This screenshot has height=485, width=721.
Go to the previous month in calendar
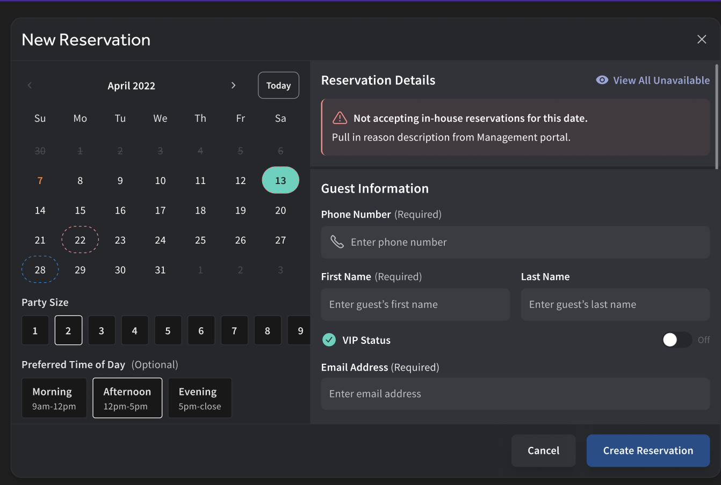point(30,85)
